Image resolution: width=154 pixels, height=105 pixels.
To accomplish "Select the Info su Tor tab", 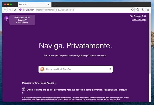I will 35,4.
